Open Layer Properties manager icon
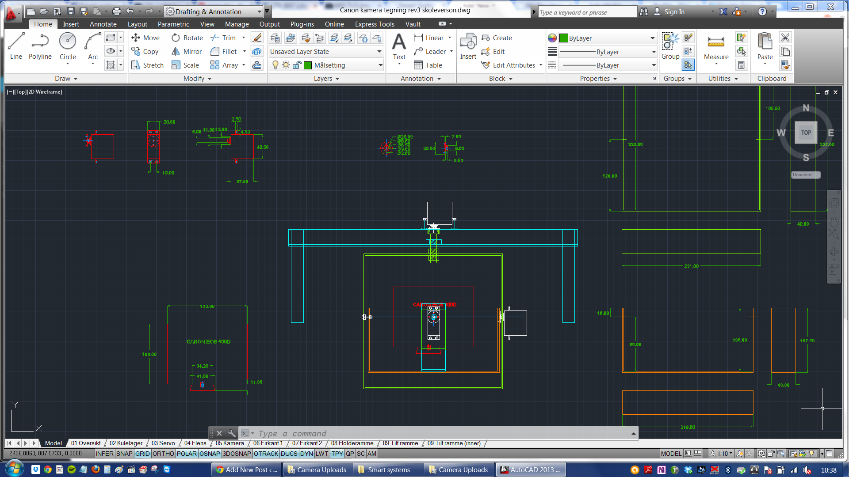The image size is (849, 477). click(275, 38)
